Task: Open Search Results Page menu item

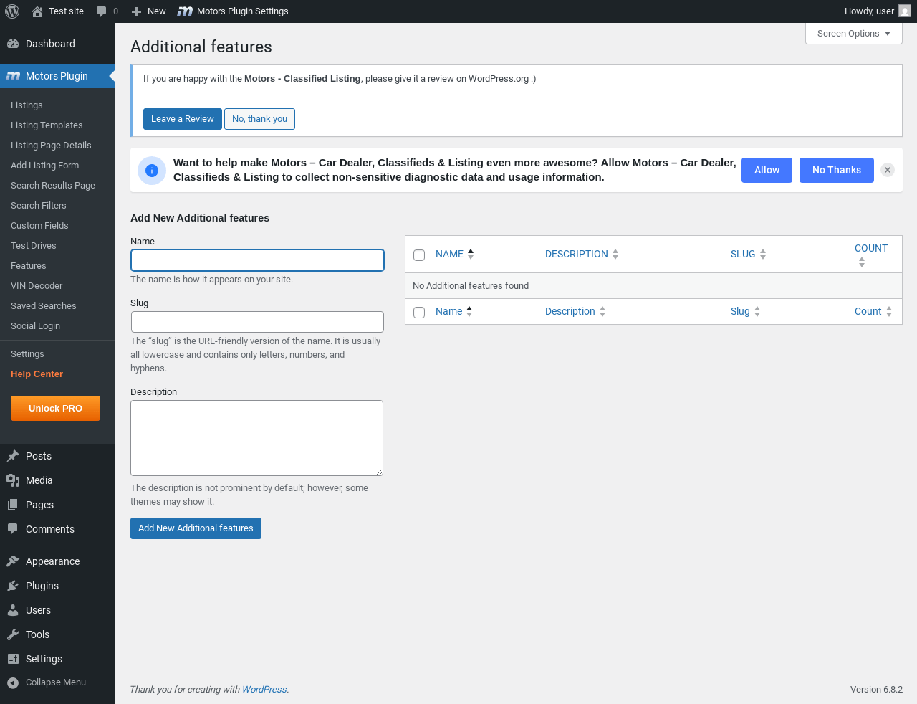Action: pos(53,186)
